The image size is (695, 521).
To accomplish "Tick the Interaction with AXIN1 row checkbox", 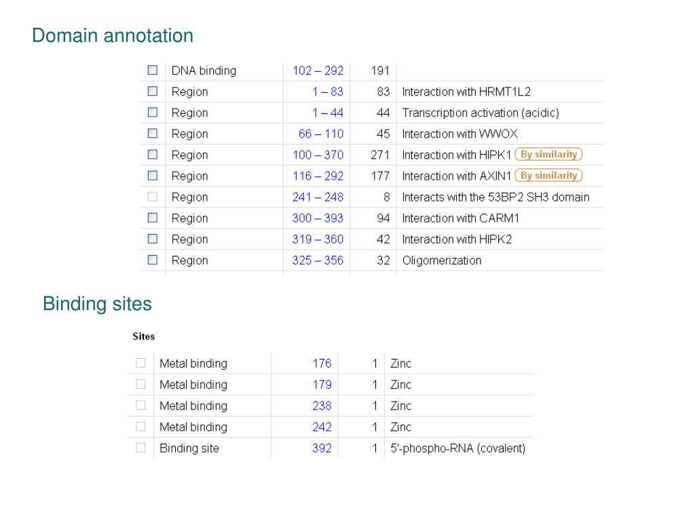I will point(153,176).
